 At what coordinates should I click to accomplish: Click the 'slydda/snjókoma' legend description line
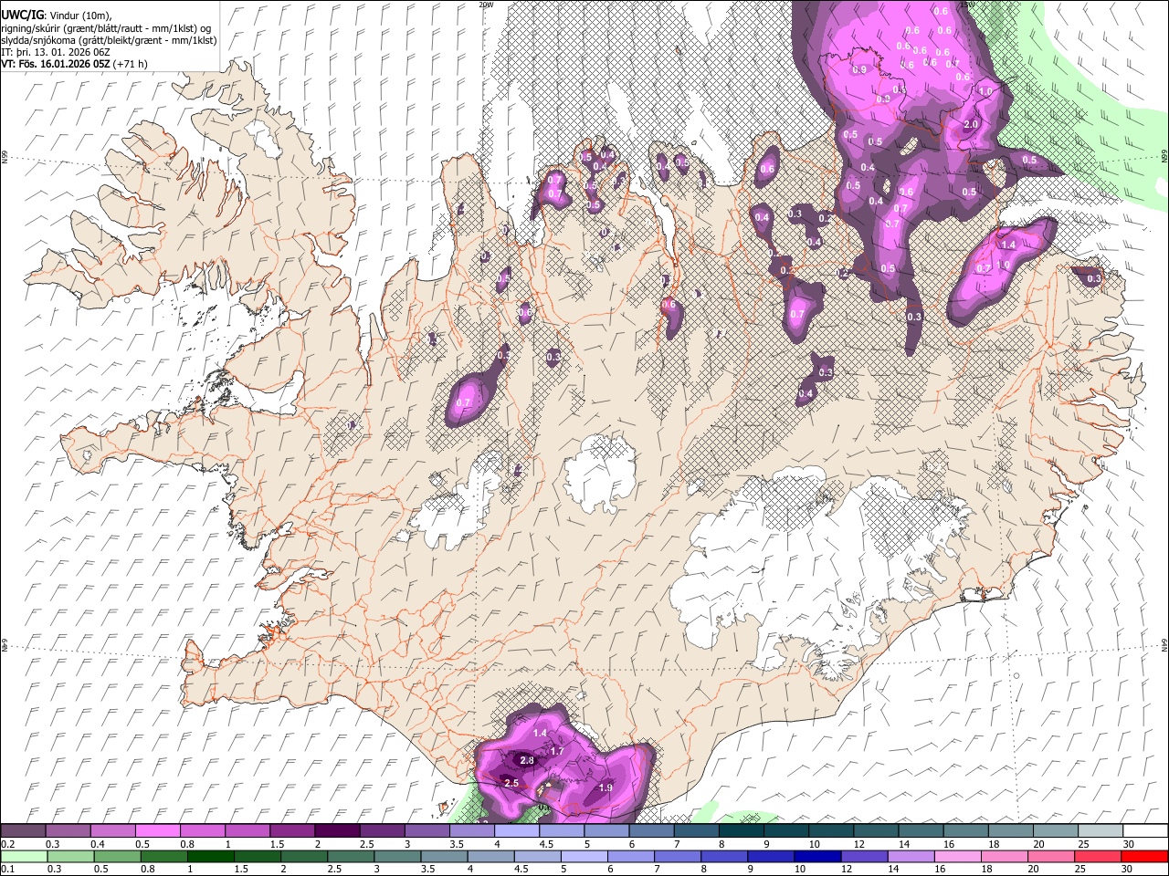pyautogui.click(x=109, y=39)
